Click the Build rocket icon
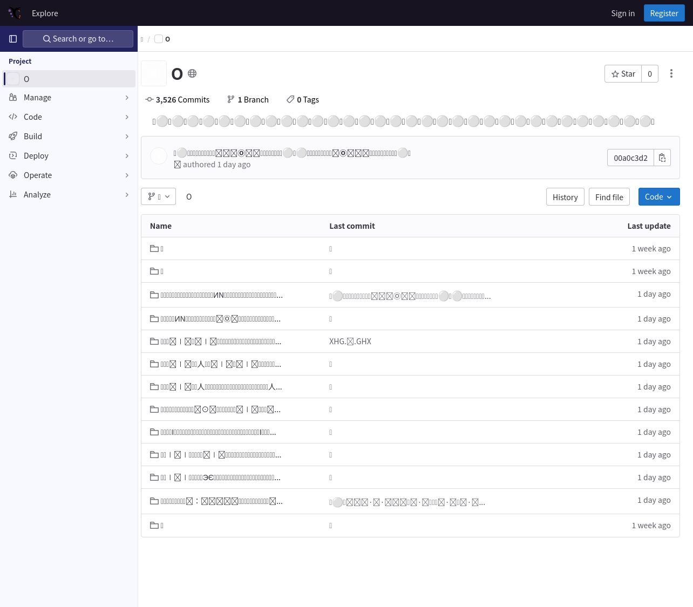This screenshot has height=607, width=693. pos(13,137)
